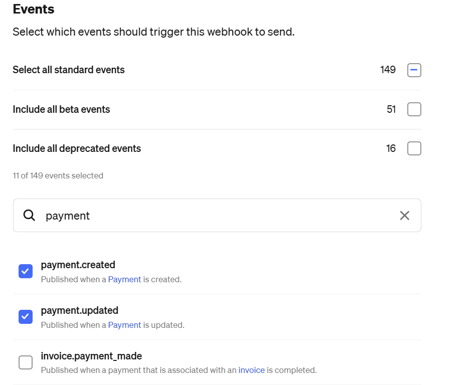Screen dimensions: 468x385
Task: Click the invoice.payment_made event name
Action: coord(91,356)
